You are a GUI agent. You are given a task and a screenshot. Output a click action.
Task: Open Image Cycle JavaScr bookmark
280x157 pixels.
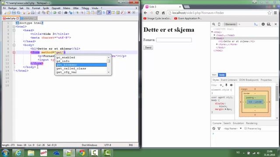[157, 18]
